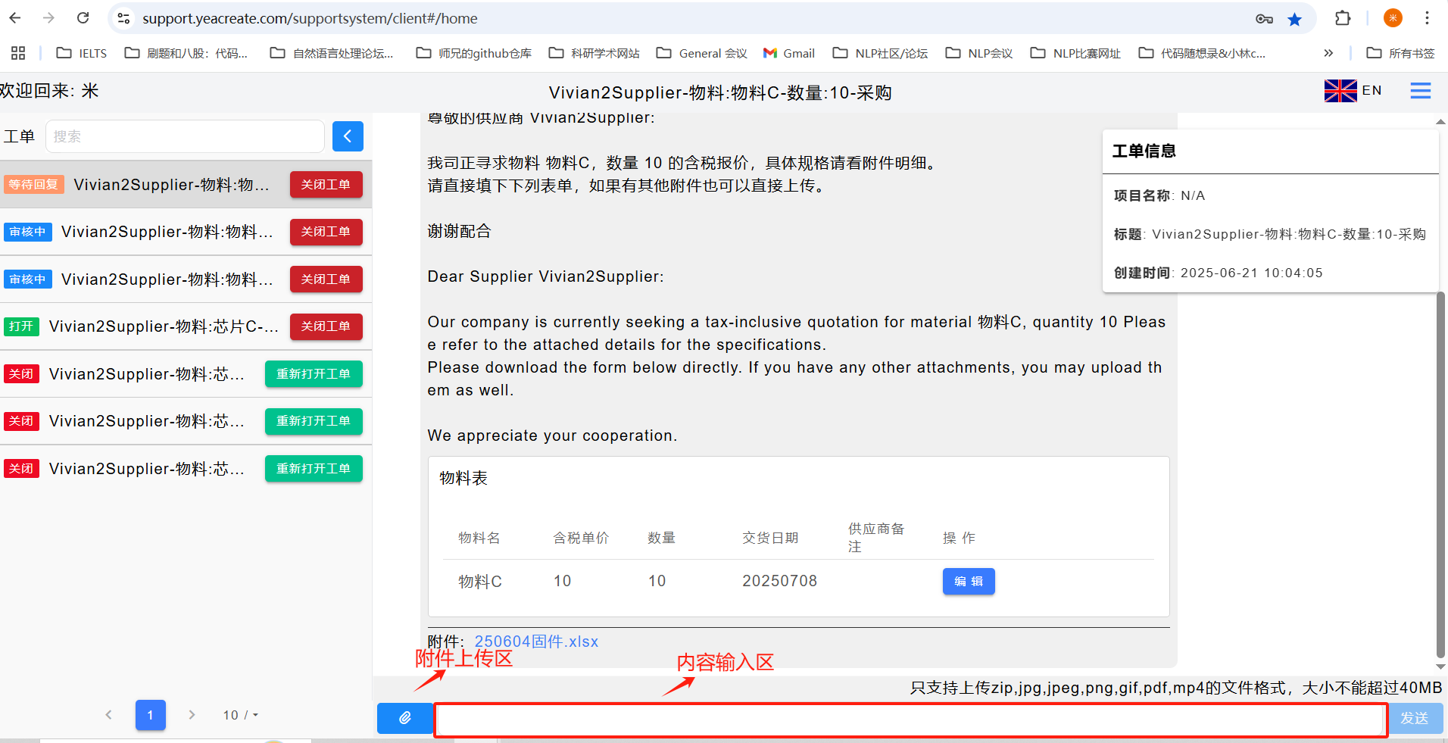Bookmark this page with the star icon
Screen dimensions: 1448x743
1294,19
